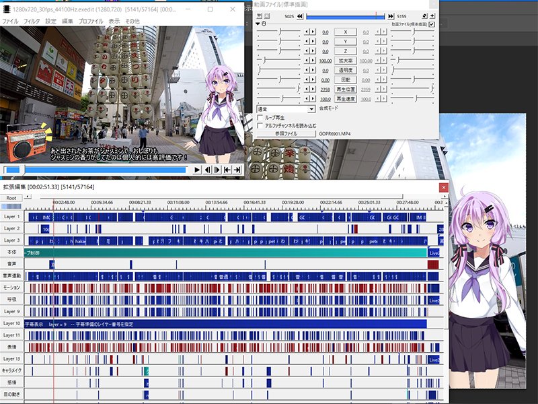Open the ファイル menu
The image size is (538, 404).
pos(10,22)
